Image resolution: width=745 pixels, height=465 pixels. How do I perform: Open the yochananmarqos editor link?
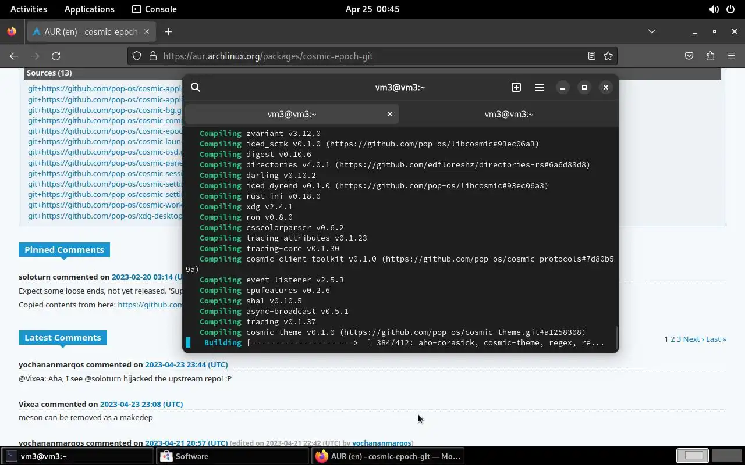click(382, 443)
